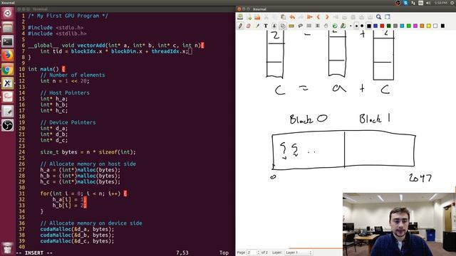
Task: Click the '#include <stdio.h>' line
Action: [x=56, y=28]
